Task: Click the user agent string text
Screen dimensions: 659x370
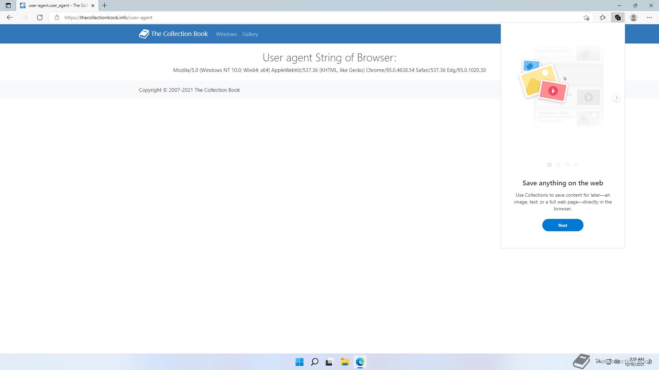Action: (x=329, y=70)
